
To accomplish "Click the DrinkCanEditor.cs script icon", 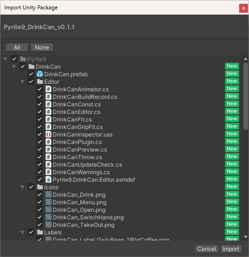I will (x=48, y=112).
